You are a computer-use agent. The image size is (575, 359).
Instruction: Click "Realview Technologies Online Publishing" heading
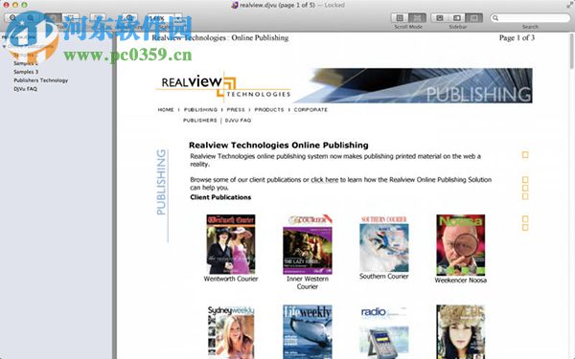point(279,146)
